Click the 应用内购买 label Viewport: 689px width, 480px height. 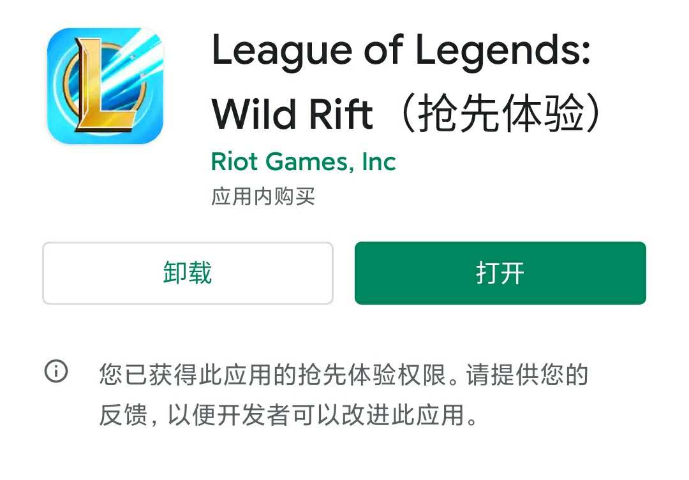click(263, 196)
